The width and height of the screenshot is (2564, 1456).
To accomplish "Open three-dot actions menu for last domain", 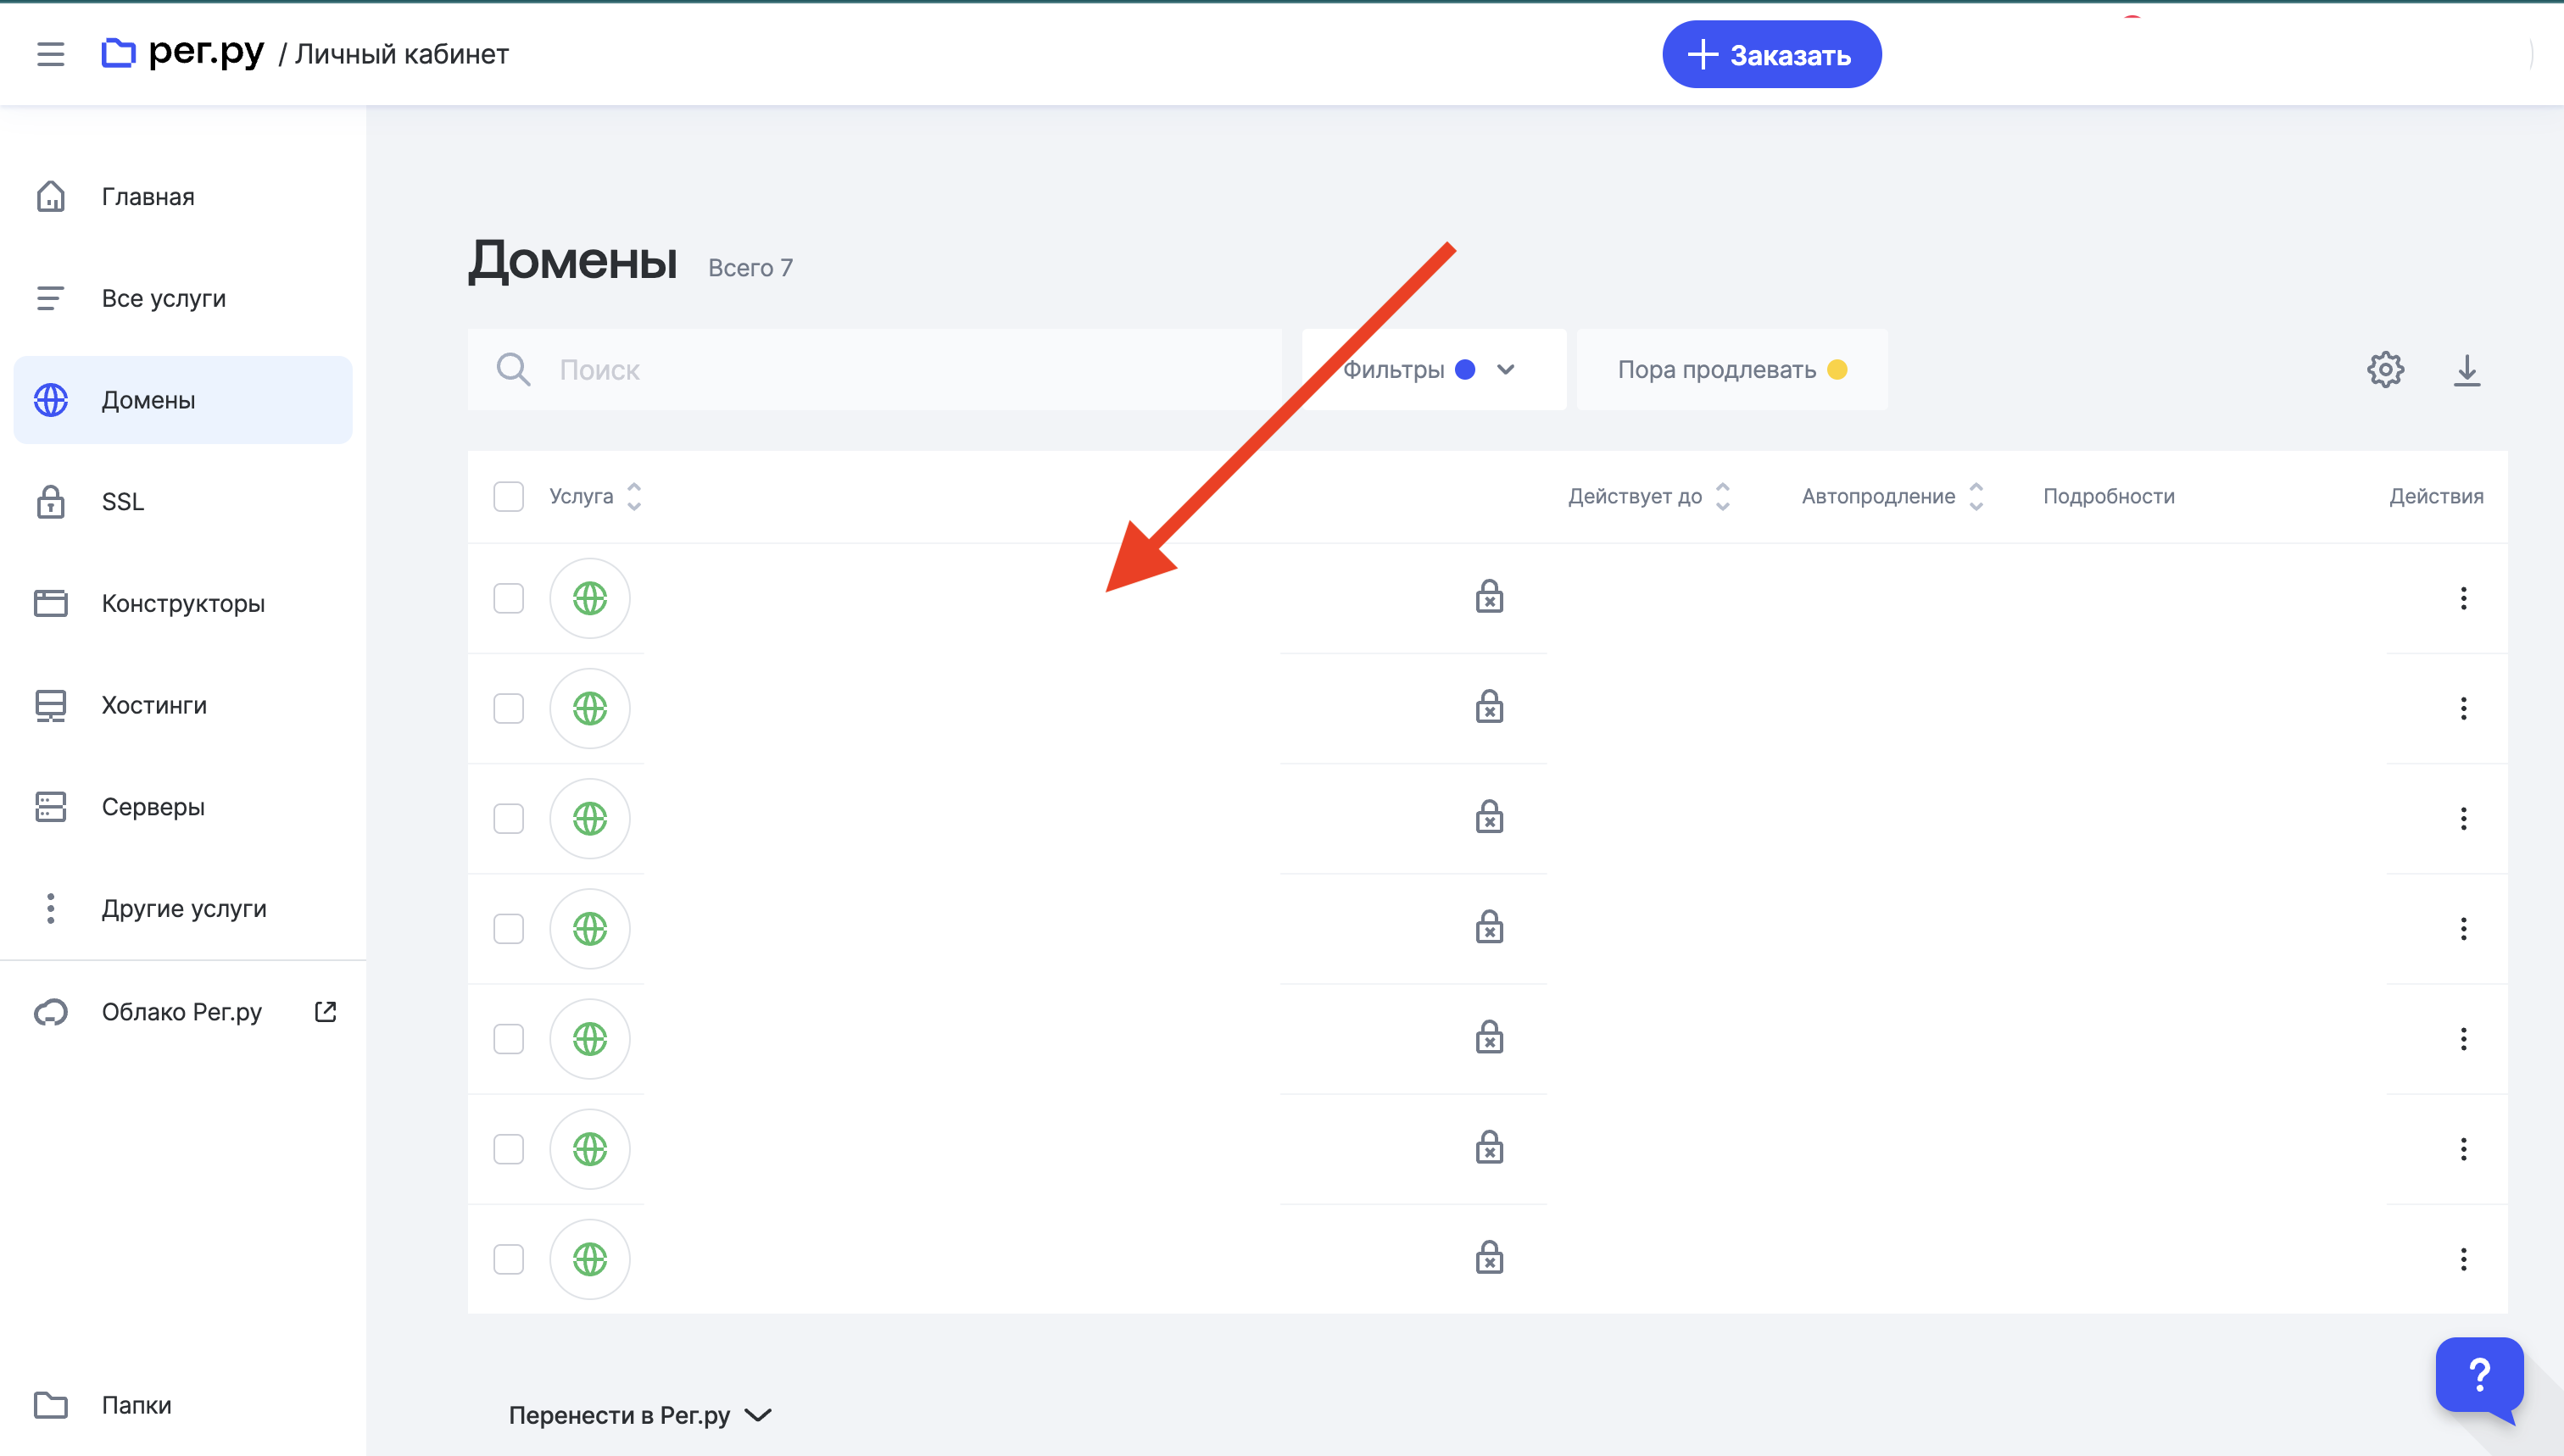I will click(x=2463, y=1259).
